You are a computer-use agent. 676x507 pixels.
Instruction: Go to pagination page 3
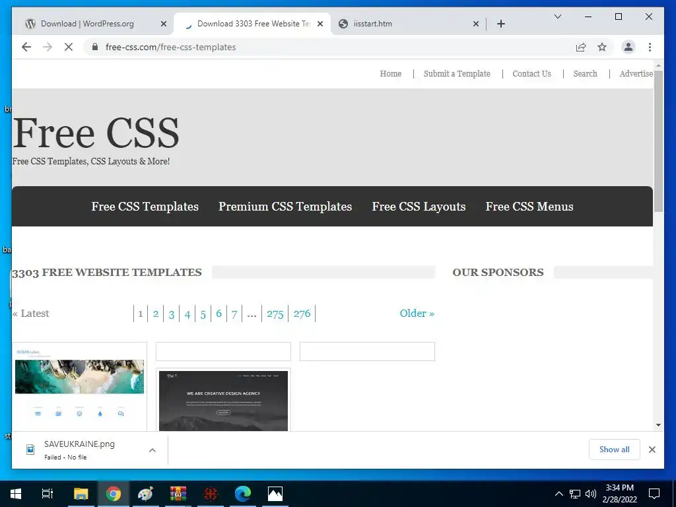[172, 314]
